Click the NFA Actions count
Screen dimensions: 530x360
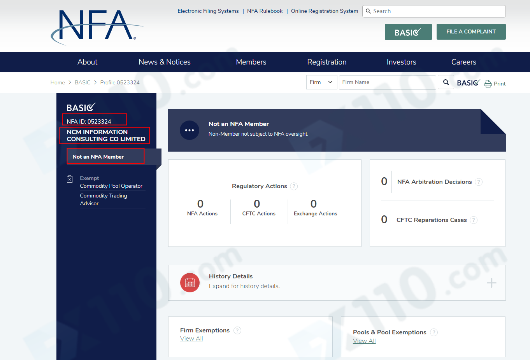point(200,204)
